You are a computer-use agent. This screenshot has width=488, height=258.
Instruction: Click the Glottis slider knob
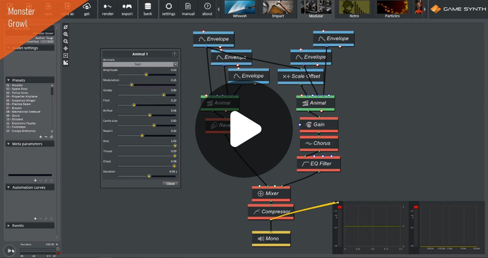[x=164, y=95]
